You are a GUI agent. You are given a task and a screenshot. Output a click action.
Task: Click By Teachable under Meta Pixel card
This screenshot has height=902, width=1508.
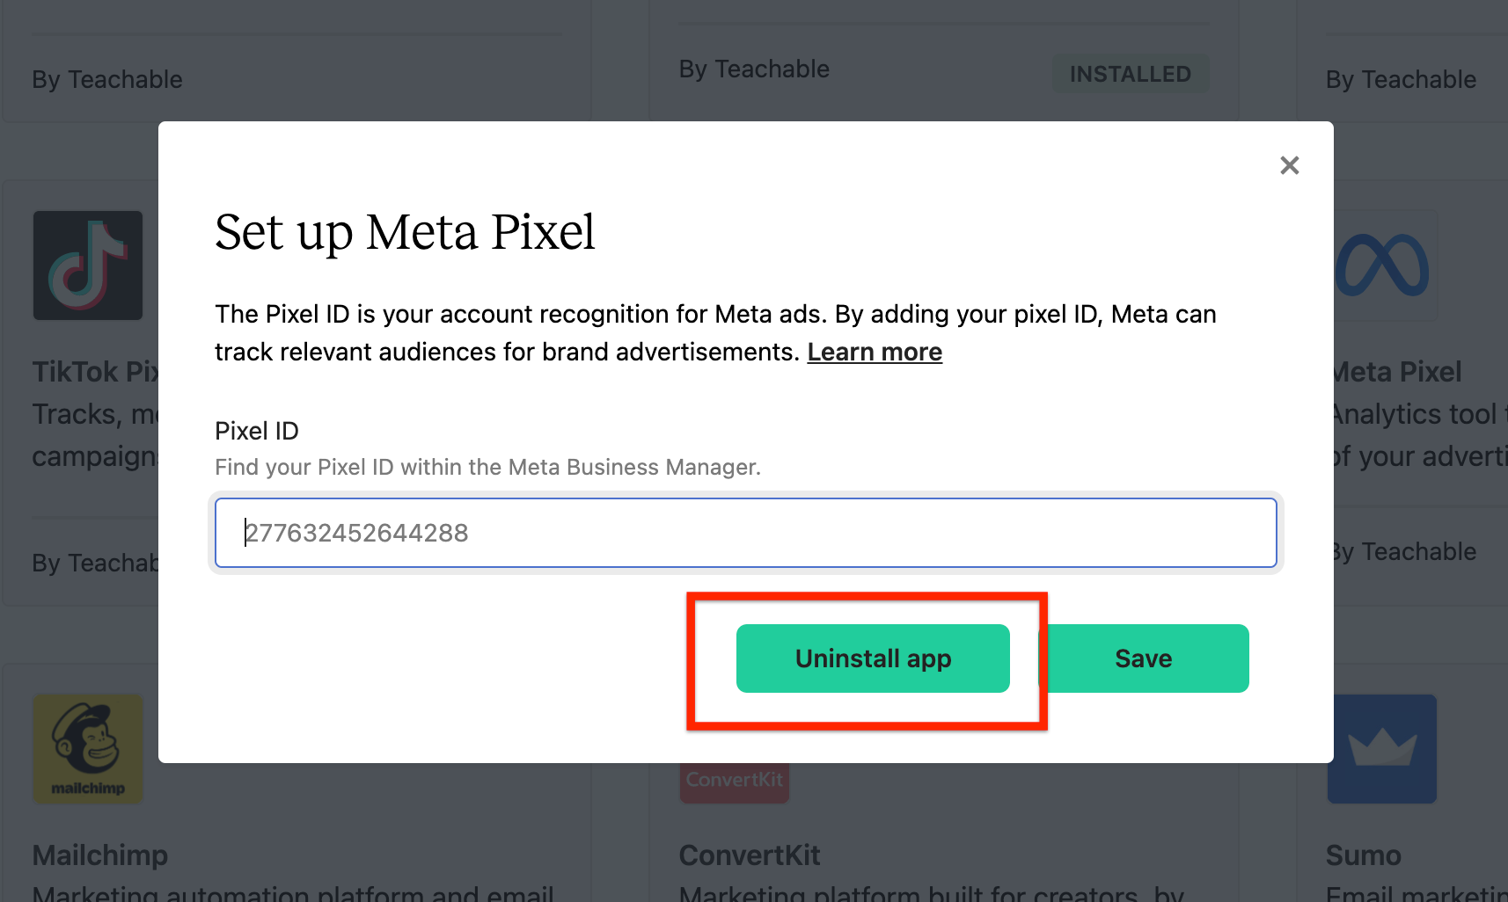pos(1405,552)
